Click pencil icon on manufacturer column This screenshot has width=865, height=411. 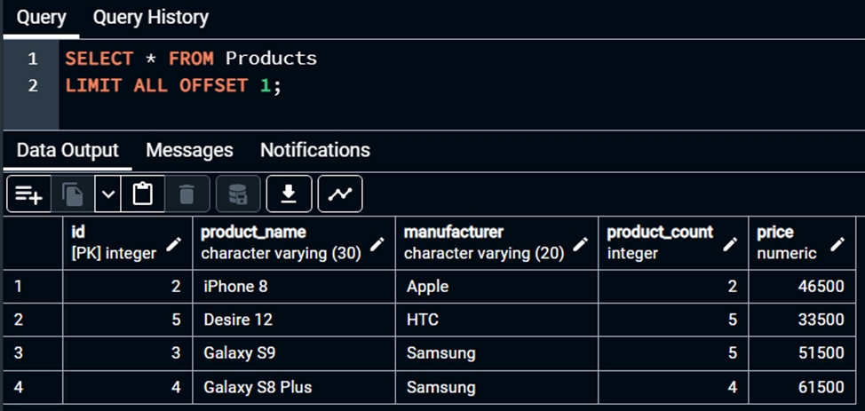point(581,243)
